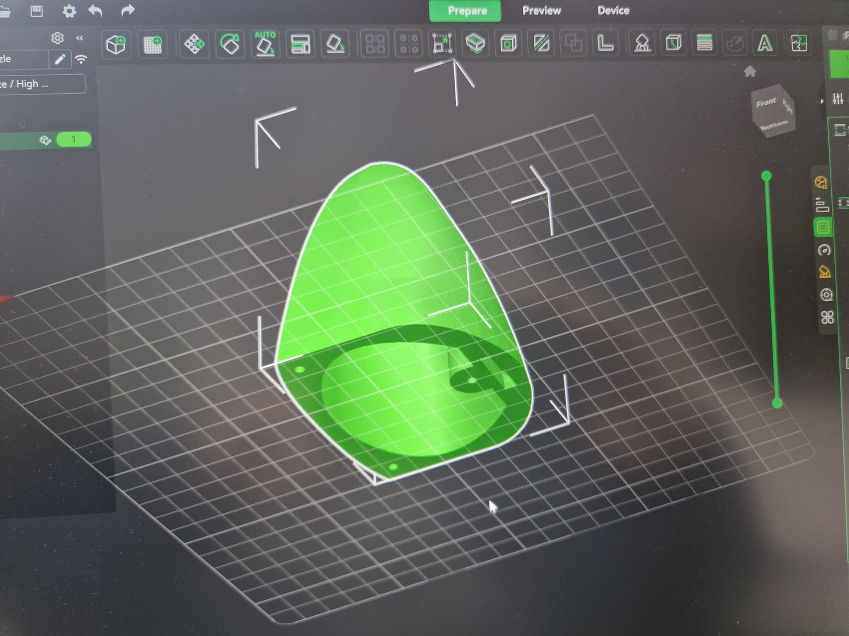
Task: Click the Home view reset button
Action: pos(750,72)
